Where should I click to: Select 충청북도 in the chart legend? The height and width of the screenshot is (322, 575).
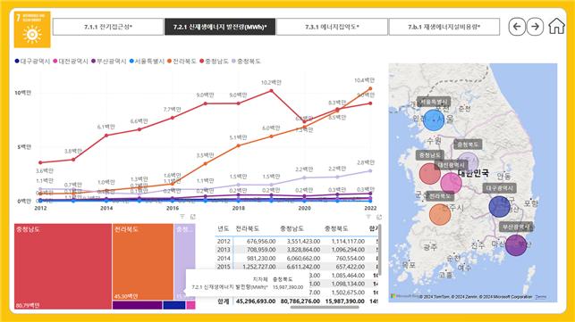point(246,62)
